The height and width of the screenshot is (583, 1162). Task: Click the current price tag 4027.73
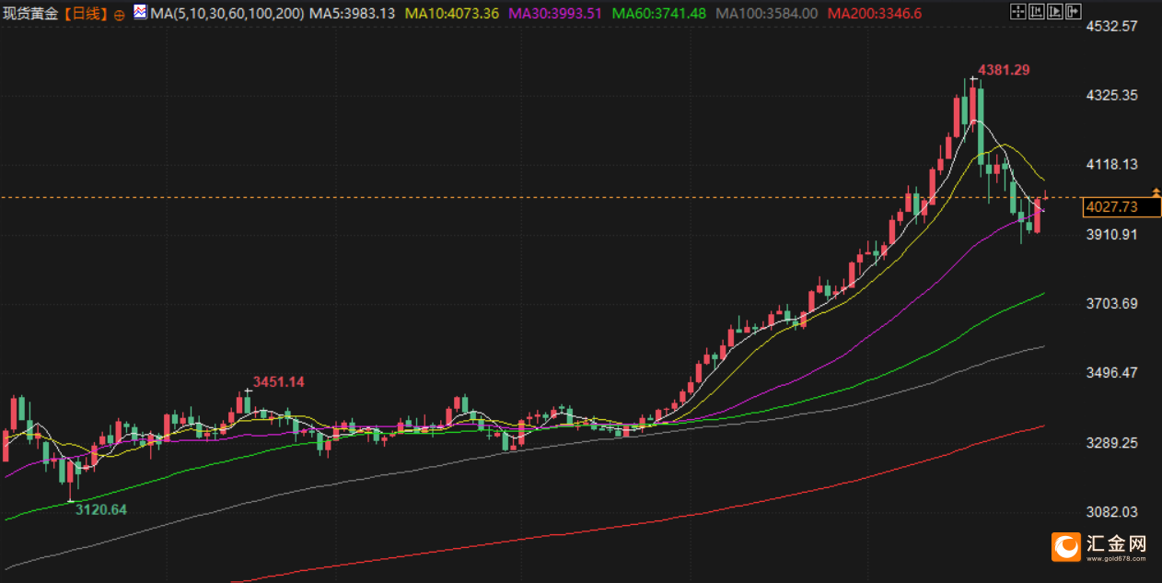(1111, 207)
